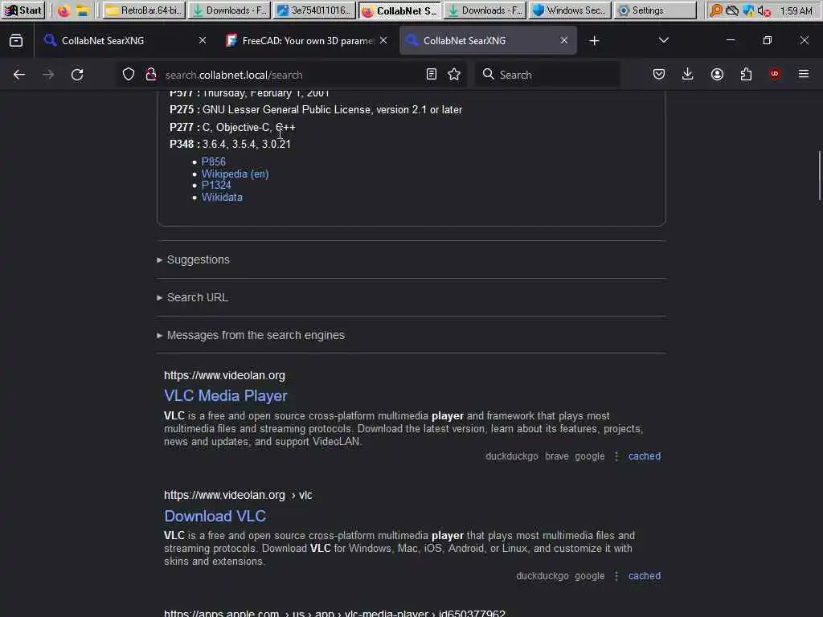Open the P856 link

(214, 161)
